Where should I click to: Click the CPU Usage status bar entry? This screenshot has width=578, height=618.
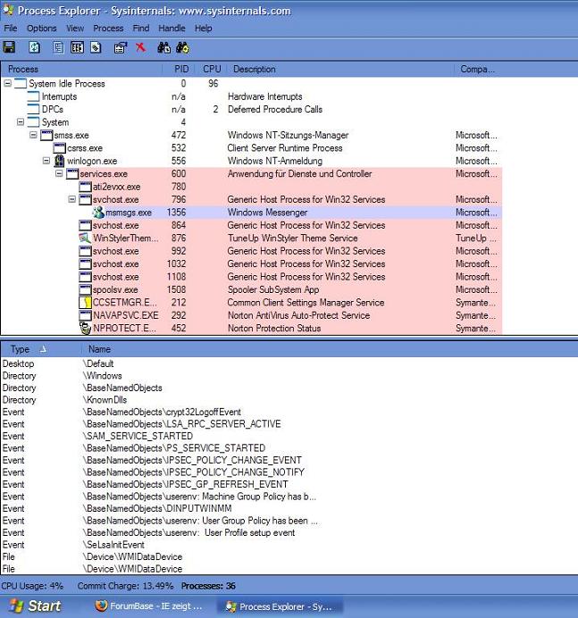click(x=32, y=586)
